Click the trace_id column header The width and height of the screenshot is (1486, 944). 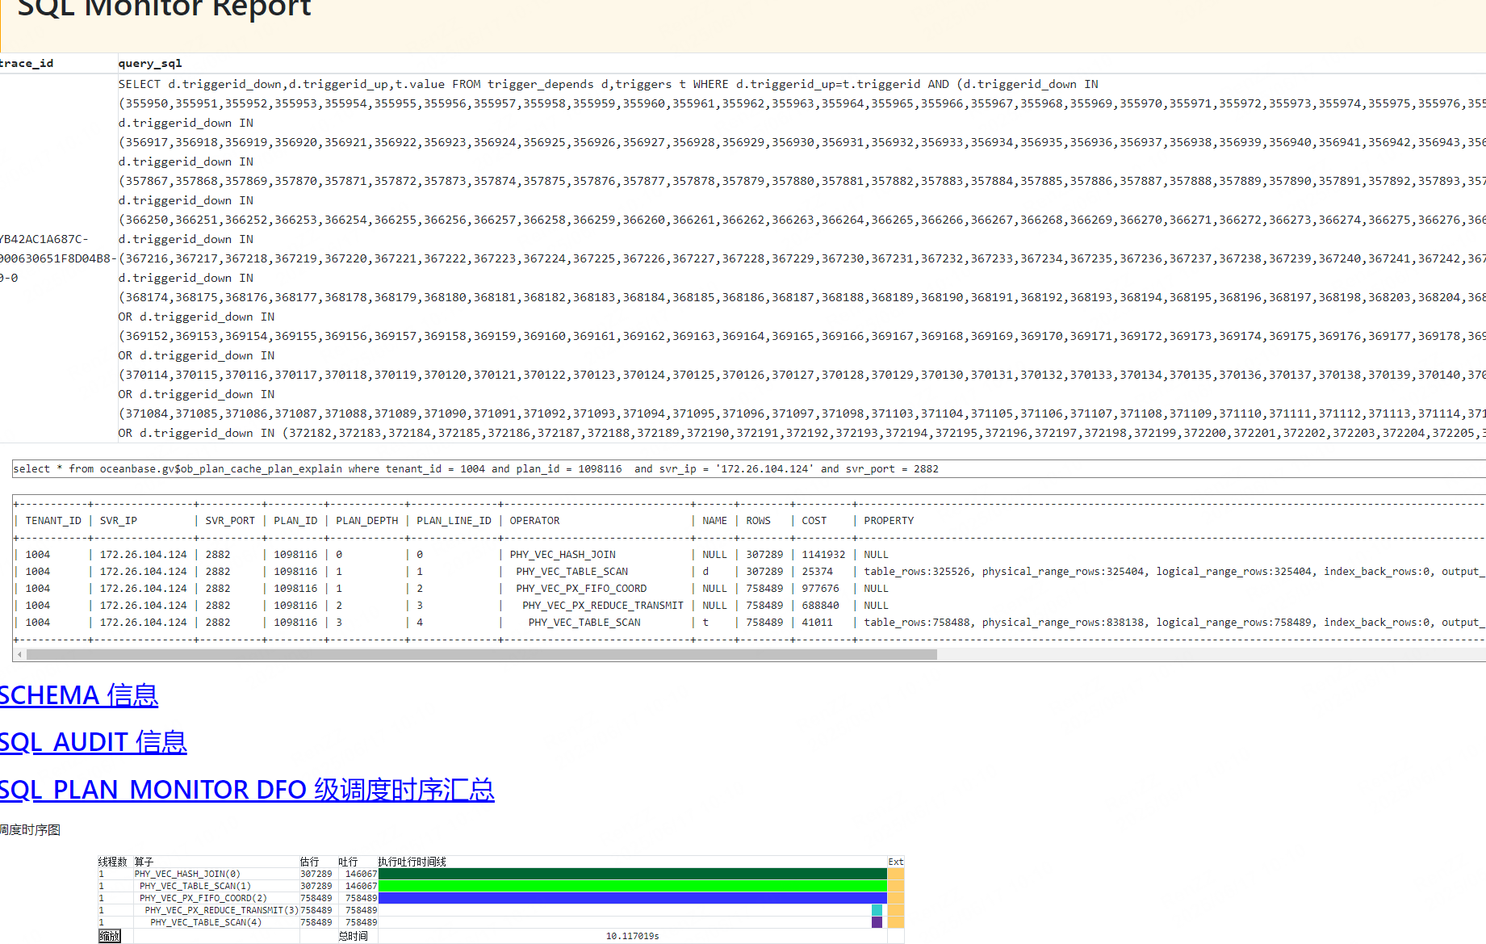[27, 63]
